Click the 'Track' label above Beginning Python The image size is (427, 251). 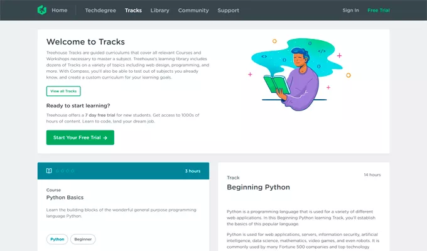click(233, 178)
